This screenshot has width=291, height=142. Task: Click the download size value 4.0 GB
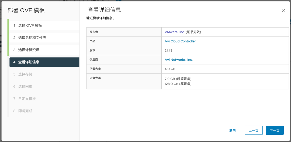170,69
